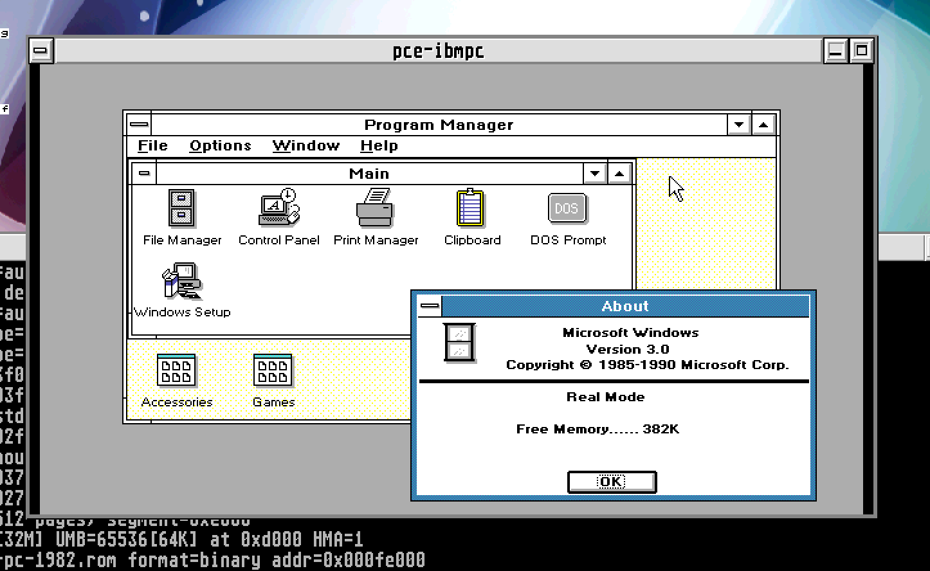Open the Print Manager icon
This screenshot has width=930, height=571.
coord(375,207)
